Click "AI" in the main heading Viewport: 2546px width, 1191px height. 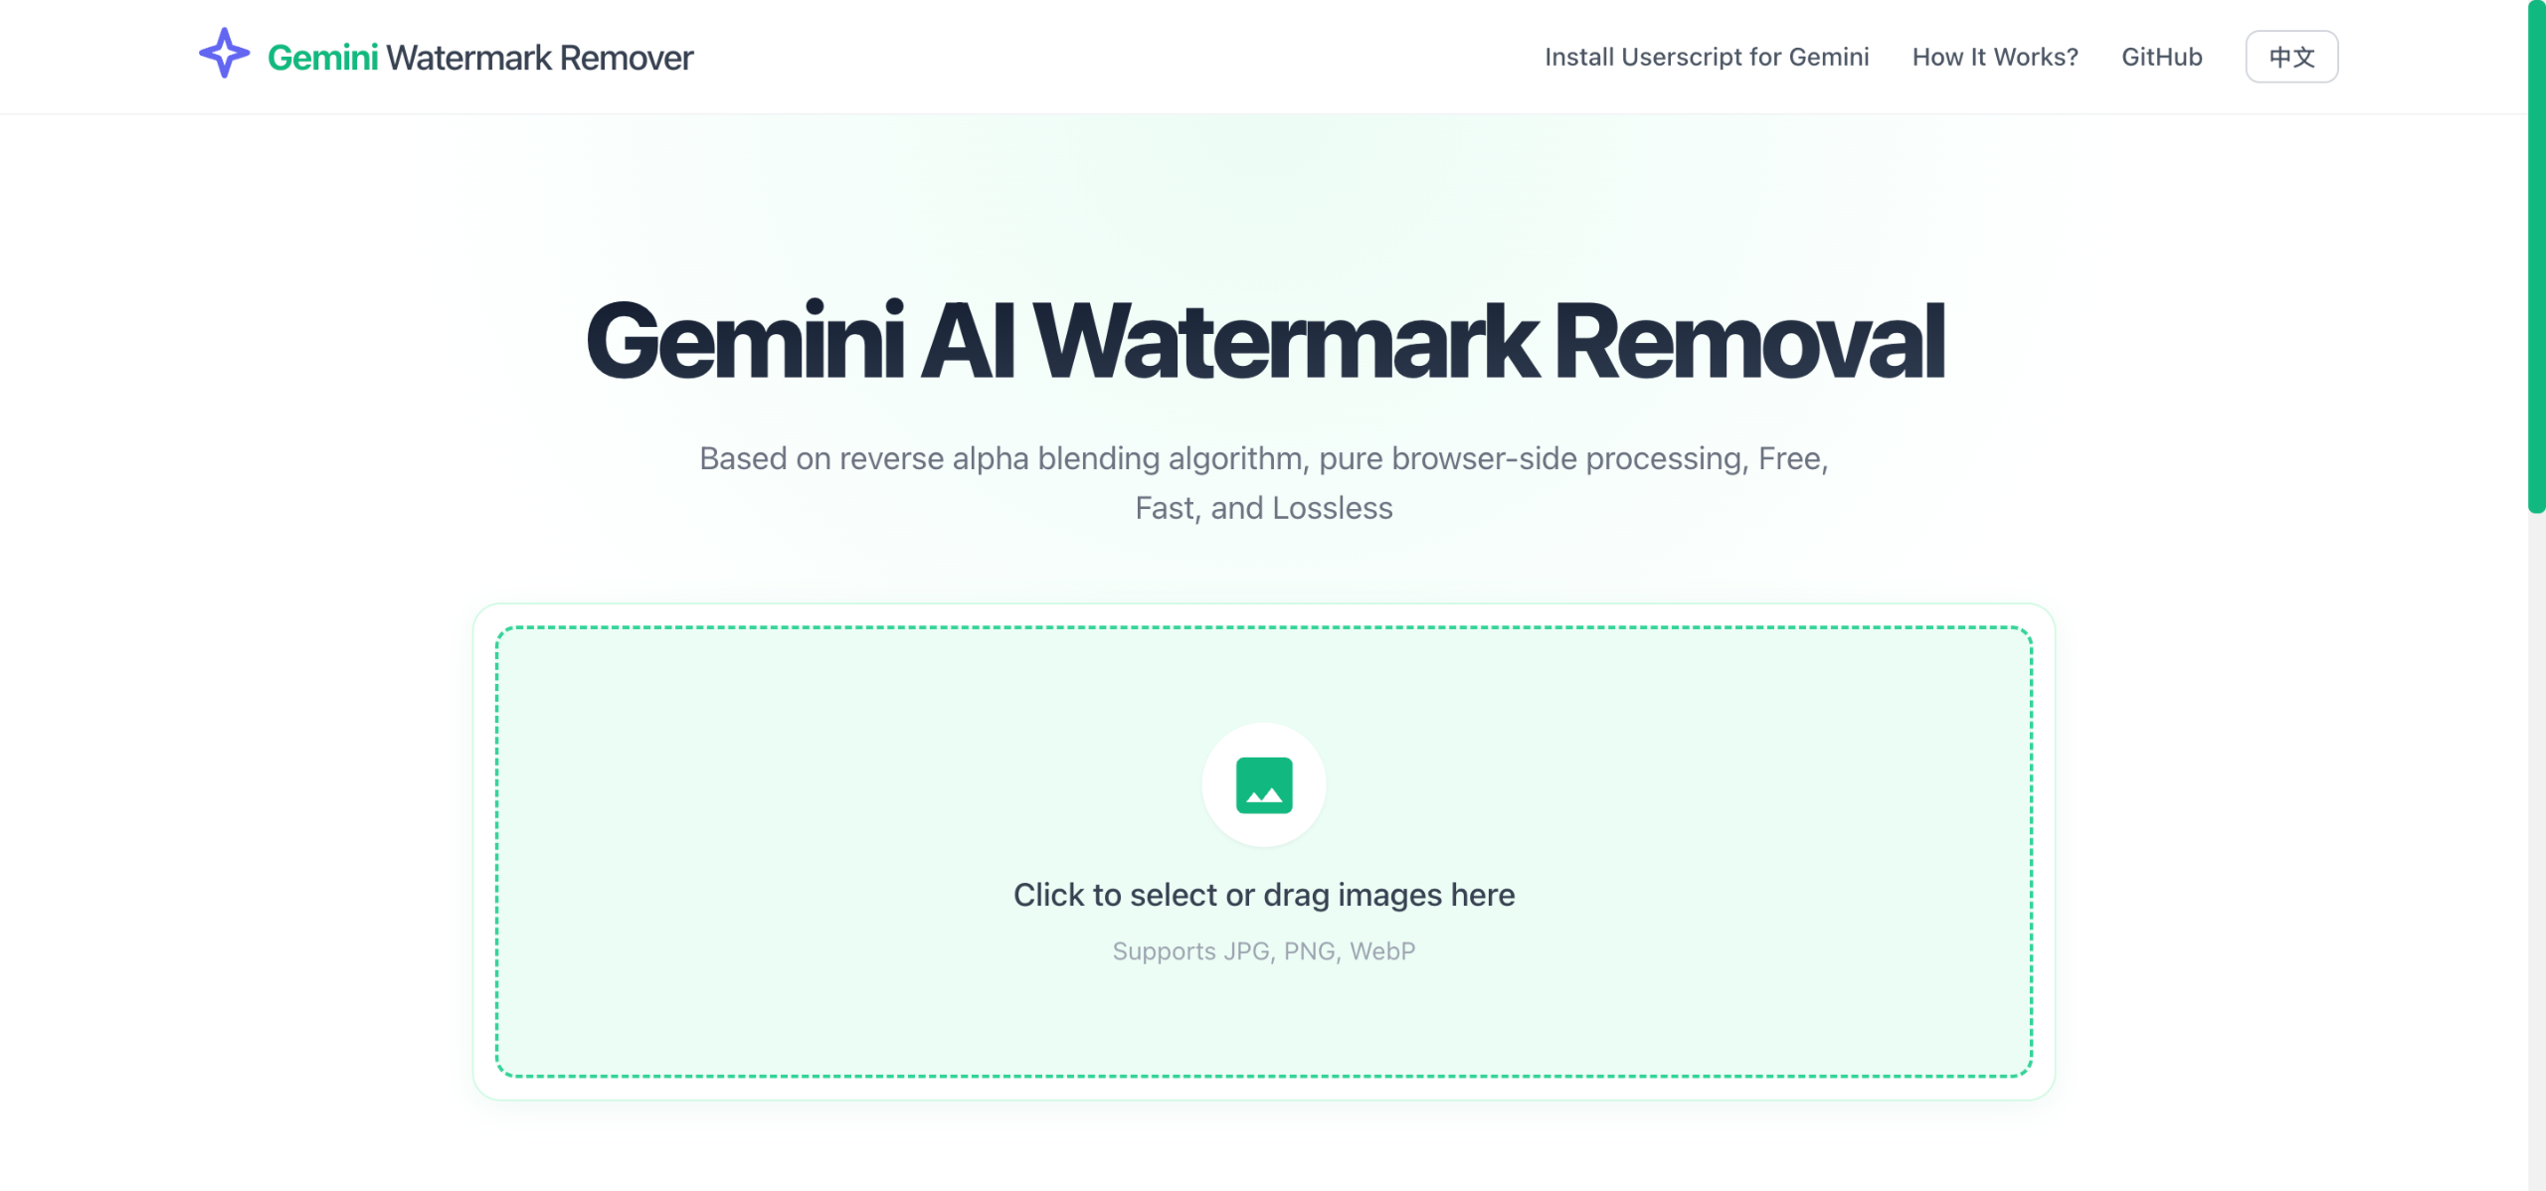tap(968, 341)
